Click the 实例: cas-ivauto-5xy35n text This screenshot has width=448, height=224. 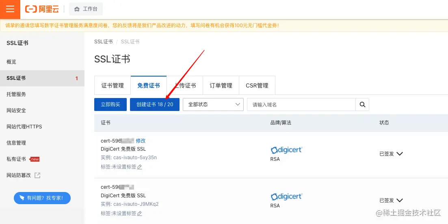coord(129,158)
